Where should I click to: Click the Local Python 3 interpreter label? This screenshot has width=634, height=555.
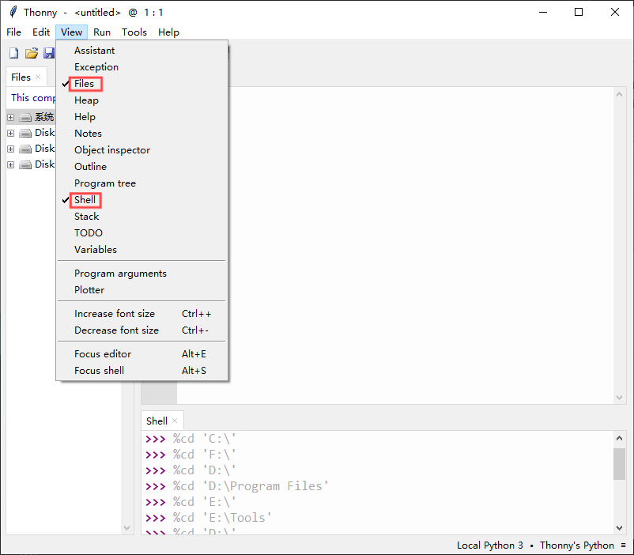click(x=489, y=546)
